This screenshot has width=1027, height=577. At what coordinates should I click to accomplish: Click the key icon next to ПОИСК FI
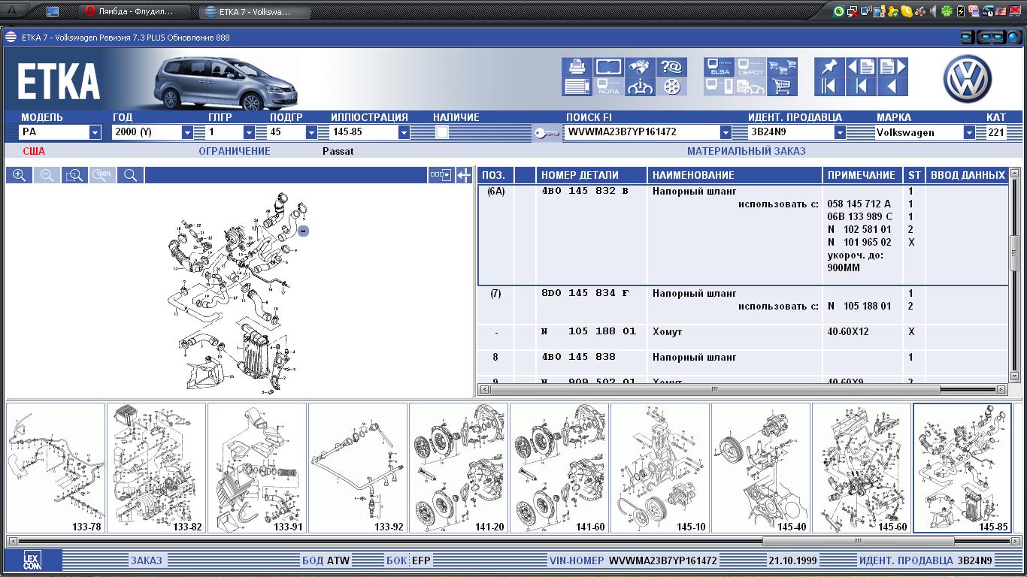pyautogui.click(x=547, y=133)
